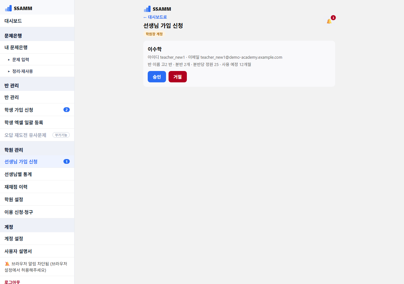Viewport: 404px width, 284px height.
Task: Follow the ← 대시보드로 back link
Action: pos(155,17)
